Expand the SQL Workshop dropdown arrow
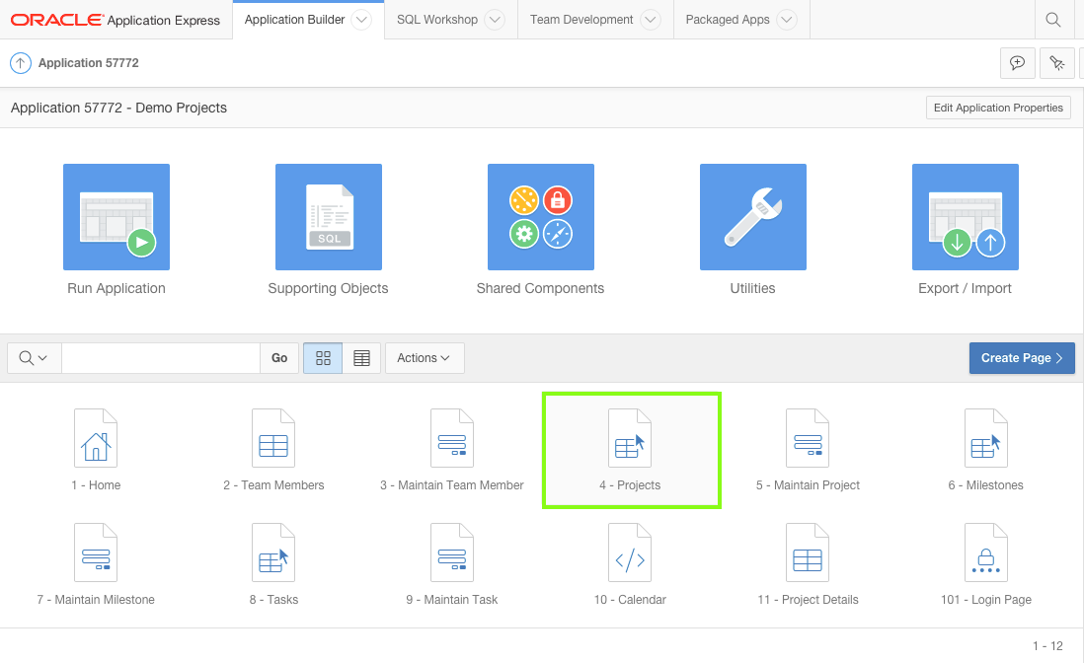 (x=495, y=20)
